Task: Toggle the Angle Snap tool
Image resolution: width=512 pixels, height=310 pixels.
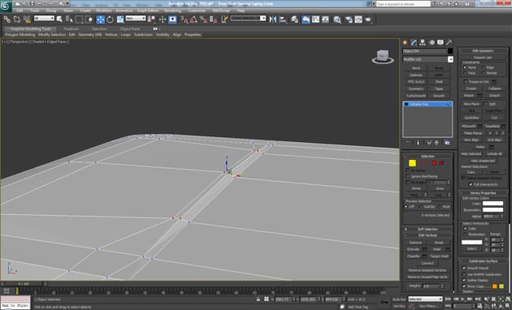Action: (x=193, y=19)
